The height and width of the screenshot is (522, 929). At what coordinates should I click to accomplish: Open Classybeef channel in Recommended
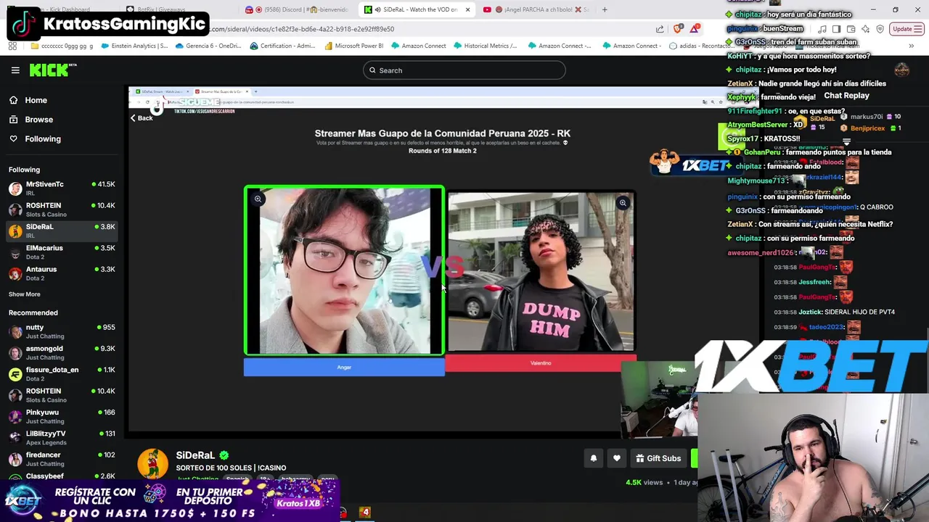62,476
